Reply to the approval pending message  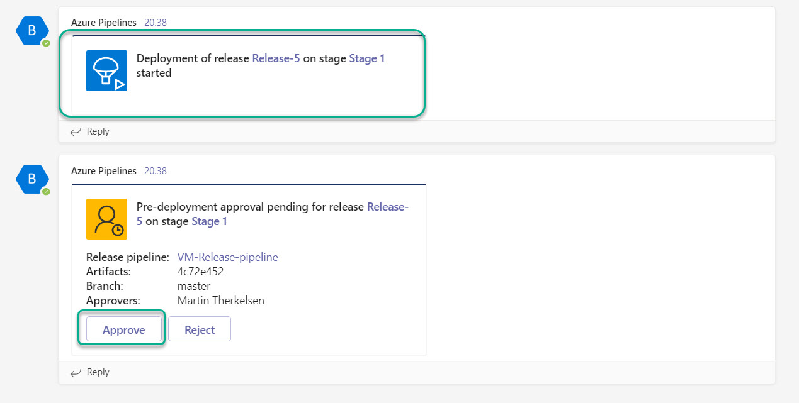click(98, 372)
